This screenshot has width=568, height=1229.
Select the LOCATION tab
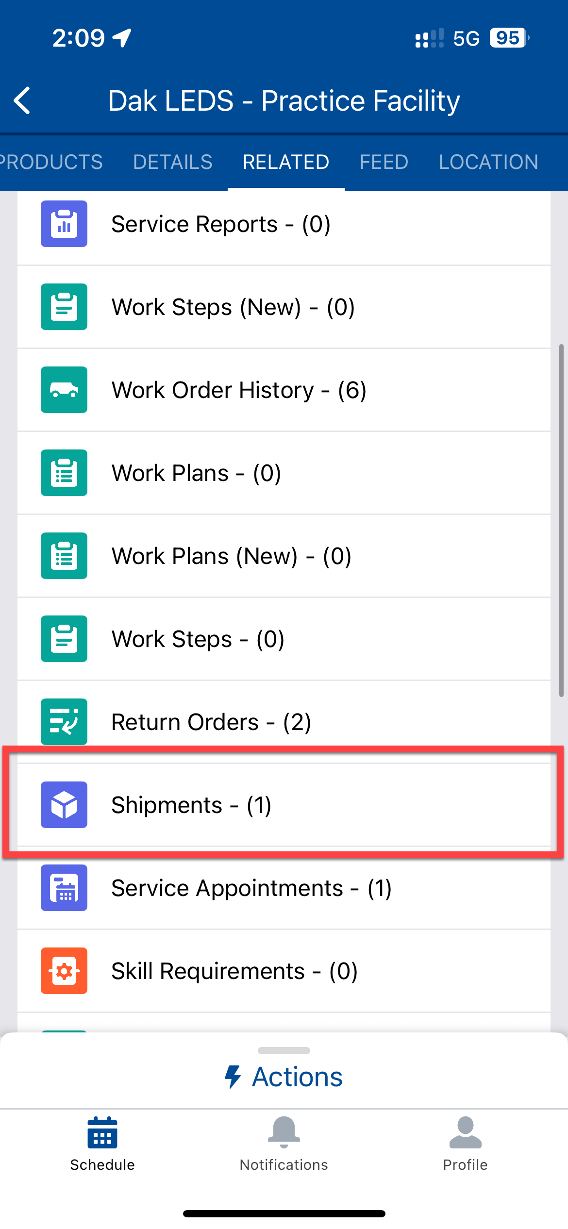point(488,162)
